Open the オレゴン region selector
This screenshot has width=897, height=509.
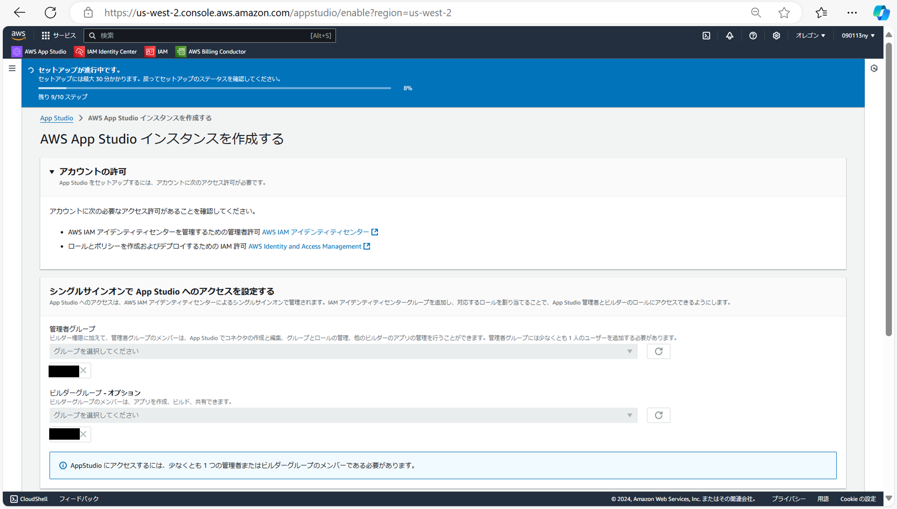(810, 36)
